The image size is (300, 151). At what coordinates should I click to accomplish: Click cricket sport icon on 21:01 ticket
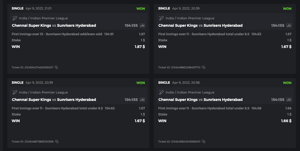pyautogui.click(x=15, y=18)
